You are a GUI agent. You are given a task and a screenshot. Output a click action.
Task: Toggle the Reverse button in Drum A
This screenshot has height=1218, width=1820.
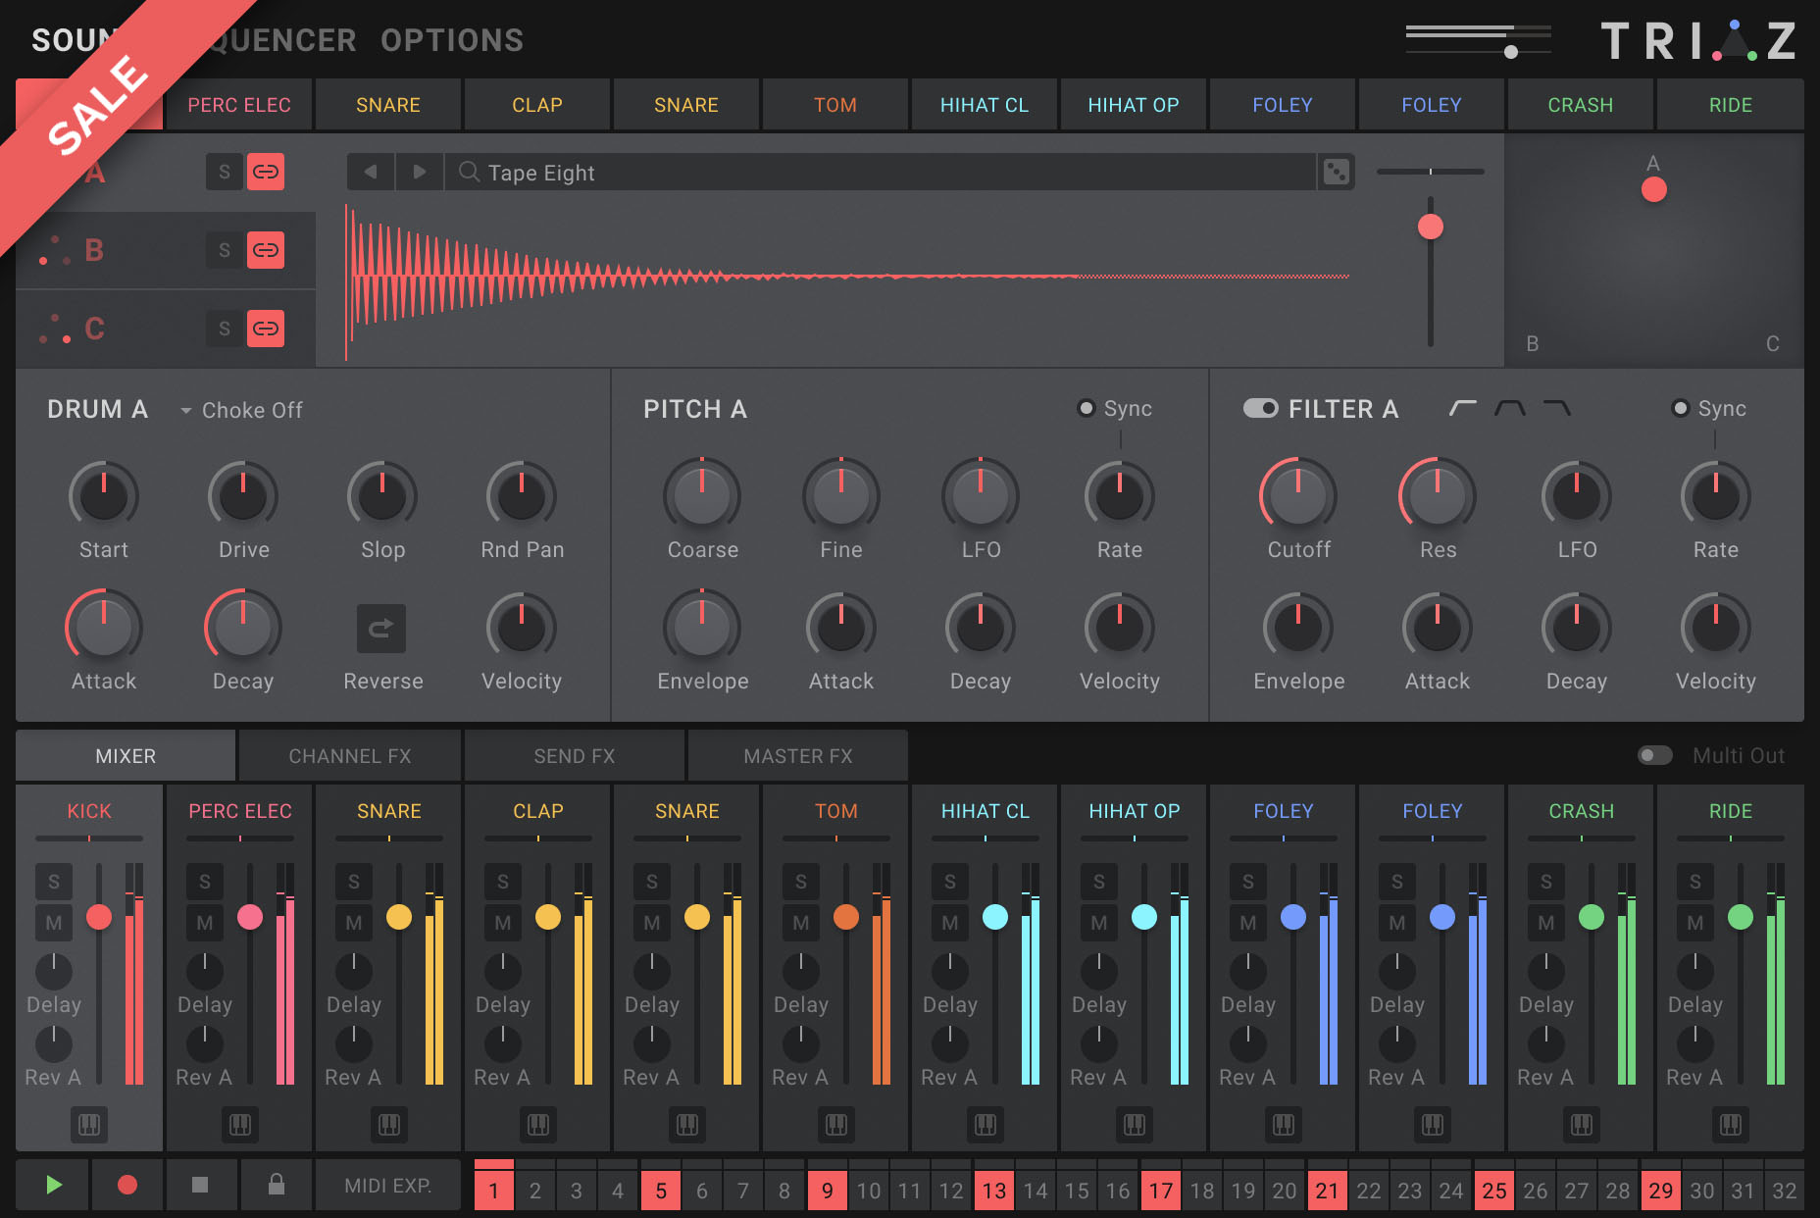(381, 628)
